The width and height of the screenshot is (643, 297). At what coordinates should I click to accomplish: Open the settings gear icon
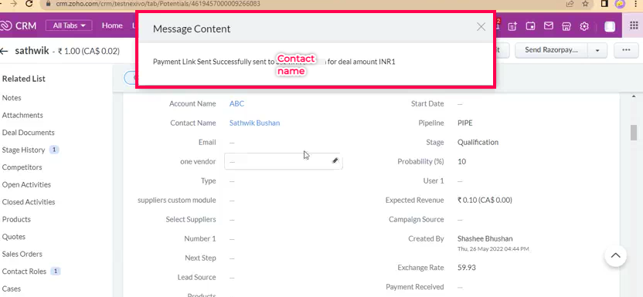pyautogui.click(x=584, y=26)
